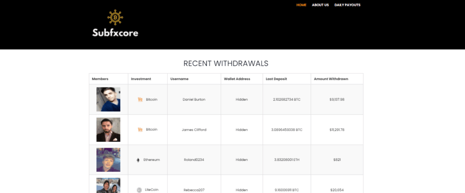Viewport: 465px width, 193px height.
Task: Click Bitcoin icon in James Clifford row
Action: coord(140,130)
